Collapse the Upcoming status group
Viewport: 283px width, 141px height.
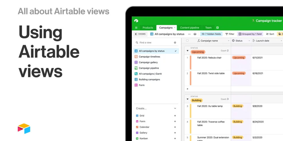coord(187,51)
